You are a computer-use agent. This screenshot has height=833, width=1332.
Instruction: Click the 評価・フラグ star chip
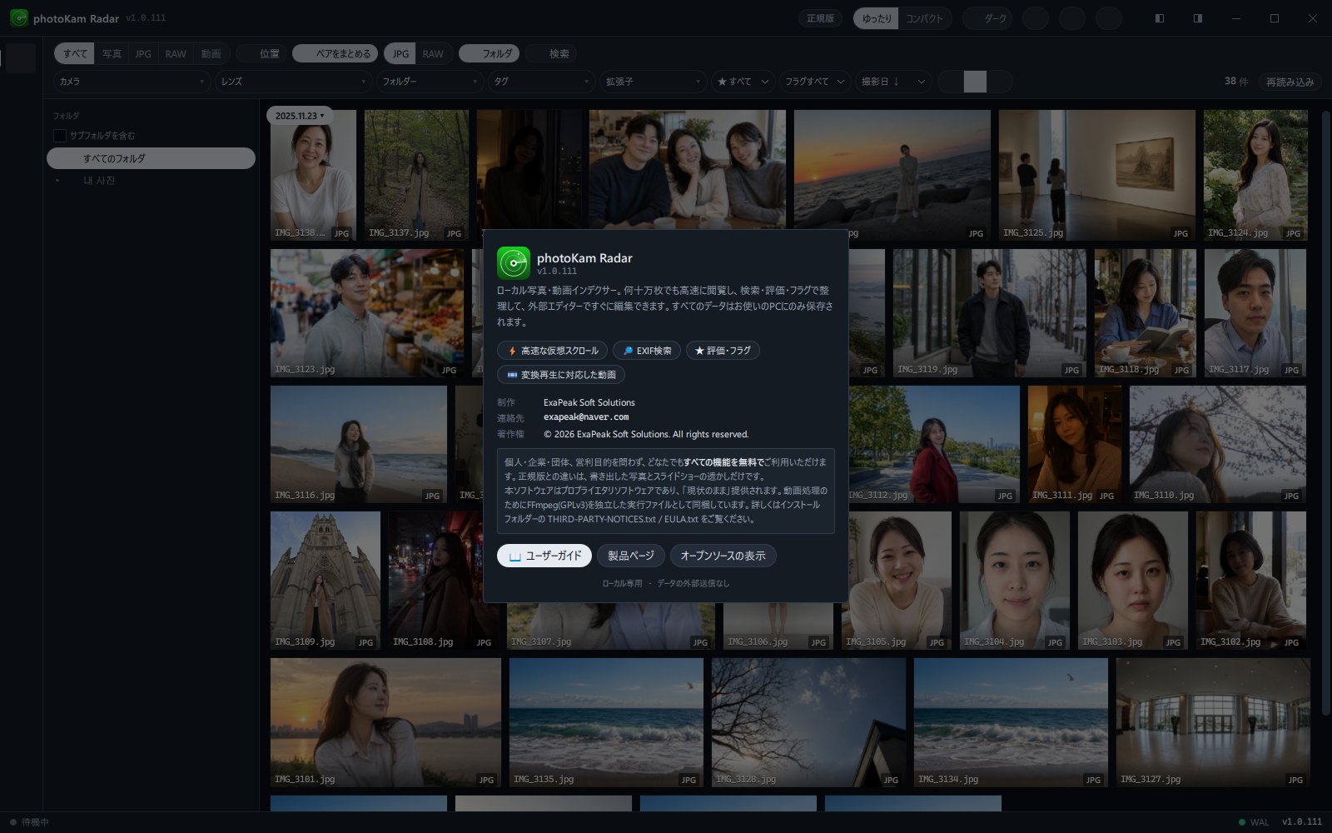[x=723, y=351]
